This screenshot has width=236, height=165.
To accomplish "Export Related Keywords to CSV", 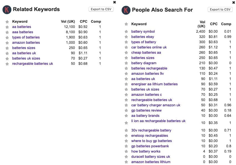I will click(x=101, y=9).
